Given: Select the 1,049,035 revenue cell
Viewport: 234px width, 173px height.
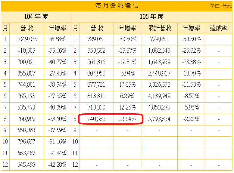Looking at the screenshot, I should point(27,39).
